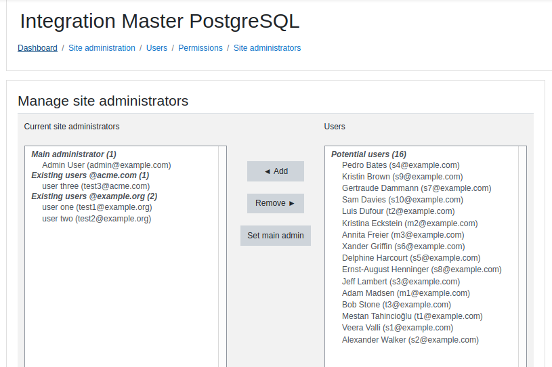Select Bob Stone (t3@example.com)
The image size is (552, 367).
[x=396, y=305]
